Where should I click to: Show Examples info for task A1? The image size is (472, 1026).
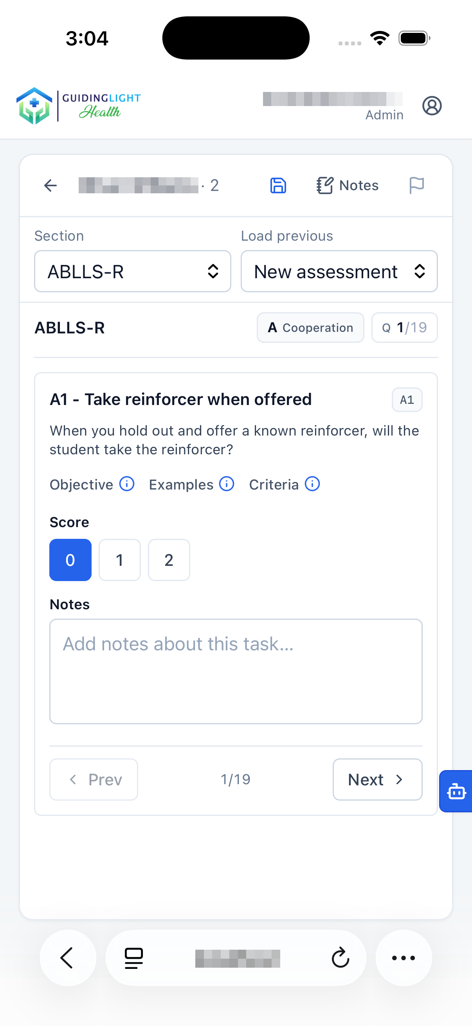(x=227, y=484)
